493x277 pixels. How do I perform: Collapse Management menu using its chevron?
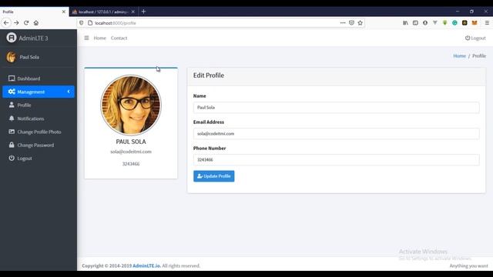[69, 92]
